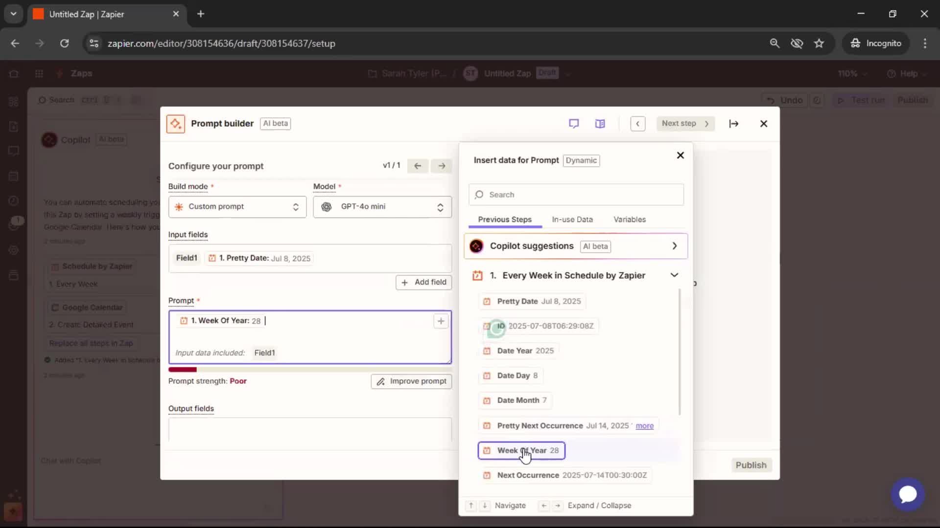Click the eye-slash tracking icon in address bar

(797, 44)
